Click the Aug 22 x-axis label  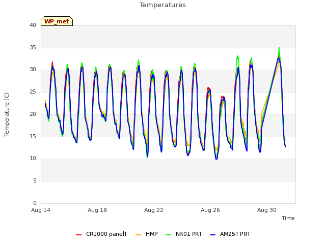pos(154,210)
